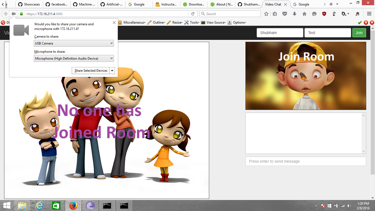Viewport: 375px width, 211px height.
Task: Switch to the Instructa tab
Action: [x=166, y=4]
